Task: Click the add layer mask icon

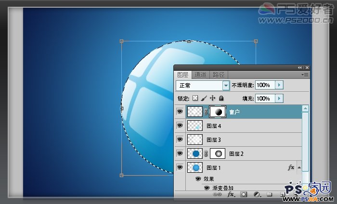Action: [x=244, y=195]
